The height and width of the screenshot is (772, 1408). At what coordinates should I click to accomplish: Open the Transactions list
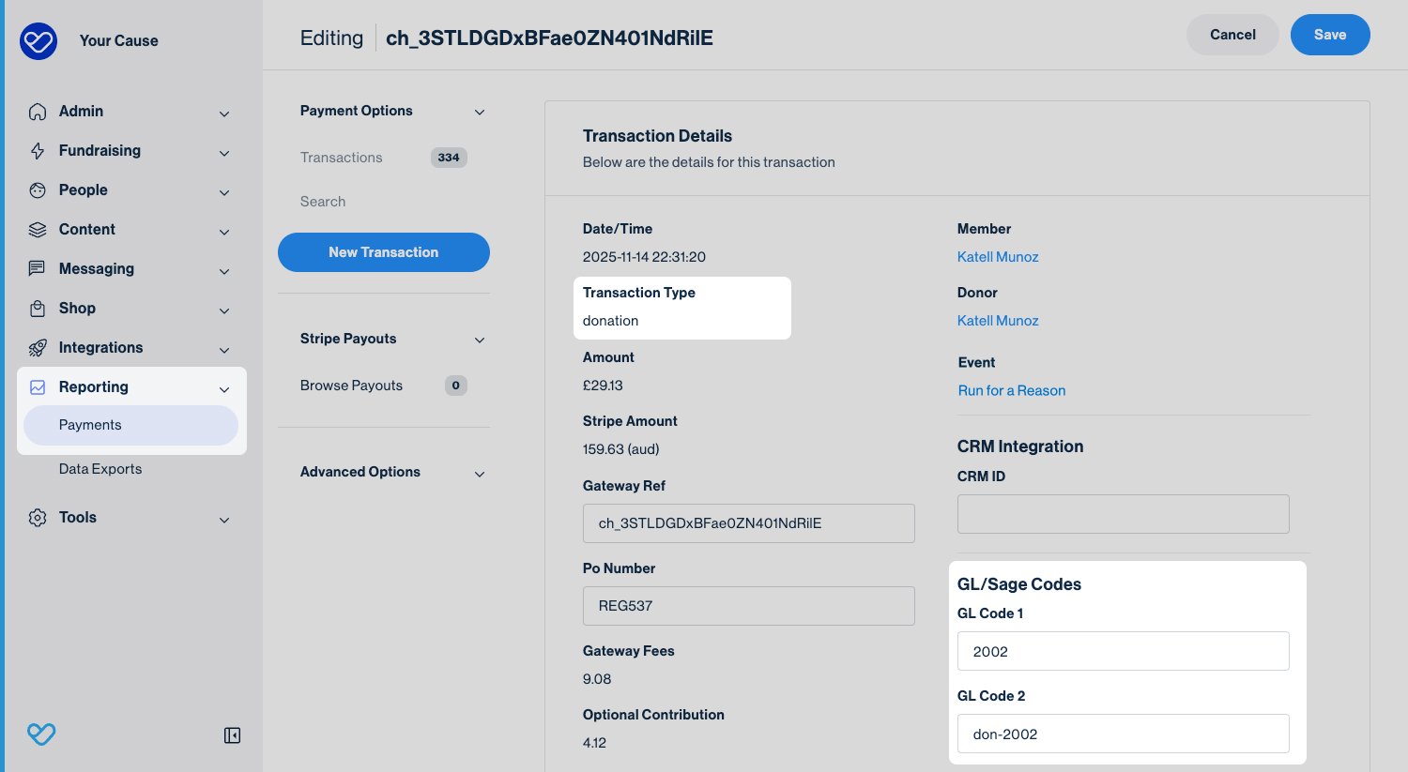click(x=342, y=158)
